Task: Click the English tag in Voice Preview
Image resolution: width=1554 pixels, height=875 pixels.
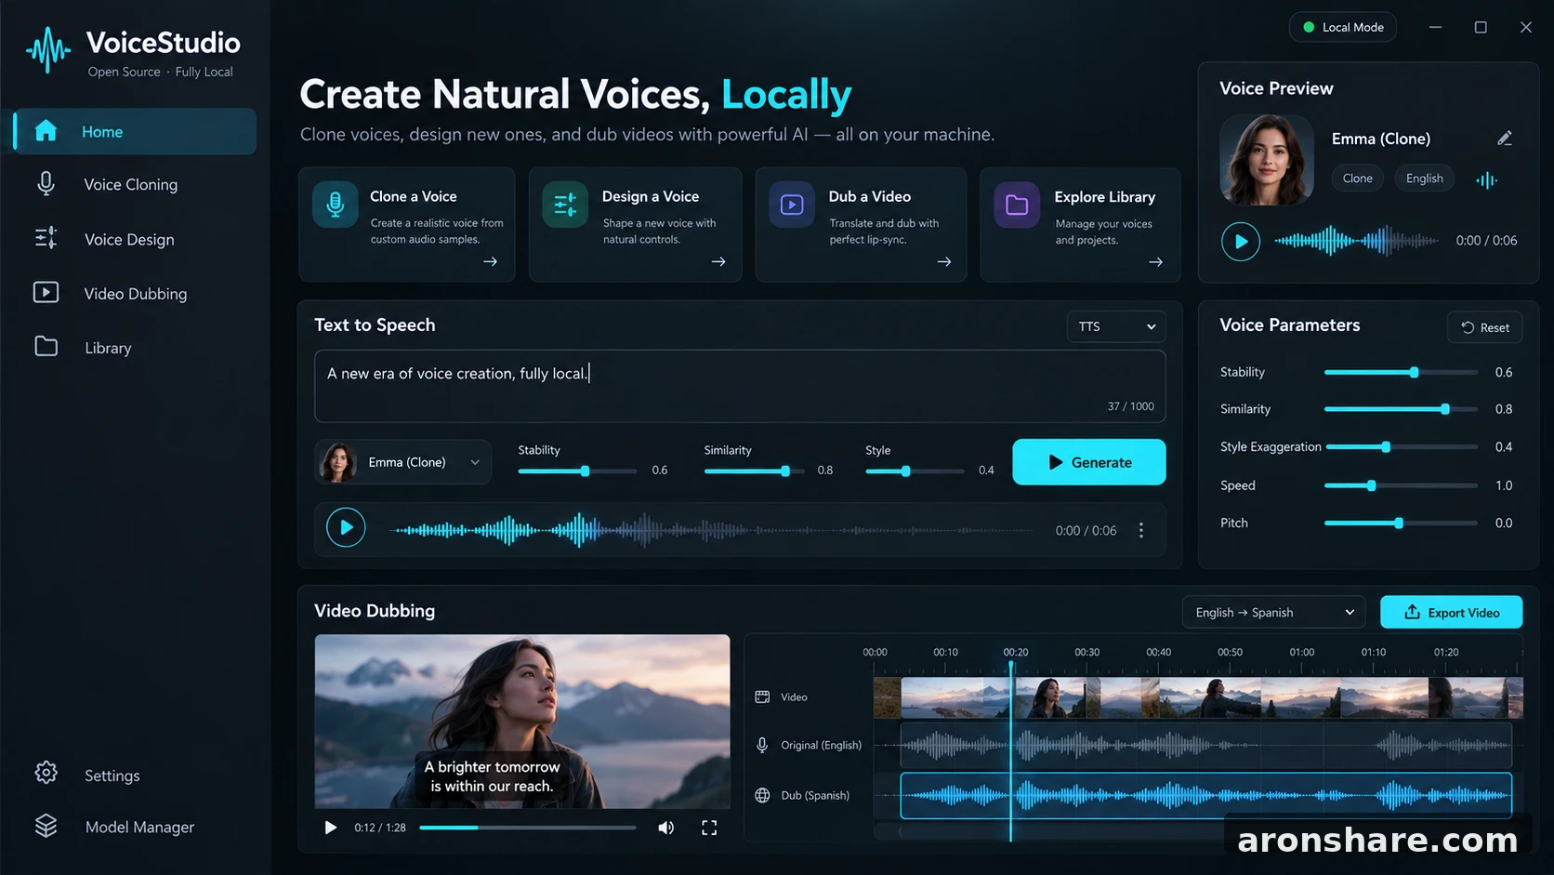Action: (x=1424, y=179)
